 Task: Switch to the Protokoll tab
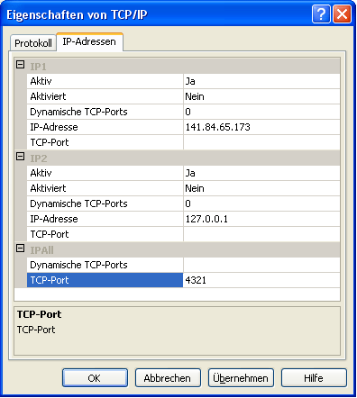point(33,43)
